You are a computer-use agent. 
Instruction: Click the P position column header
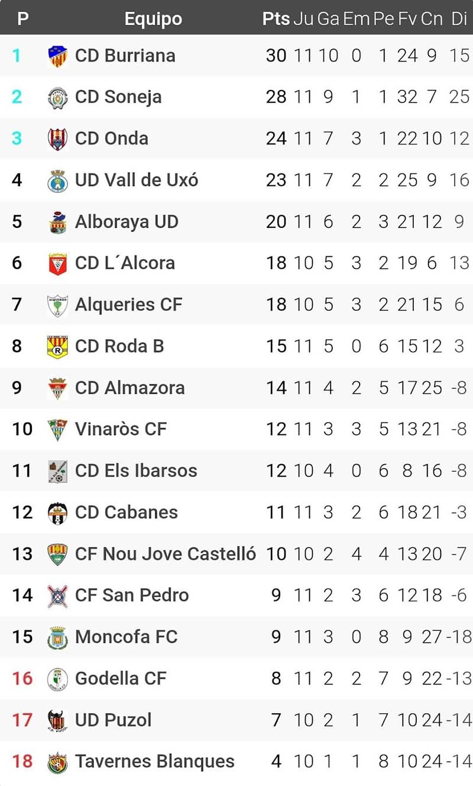click(x=22, y=19)
